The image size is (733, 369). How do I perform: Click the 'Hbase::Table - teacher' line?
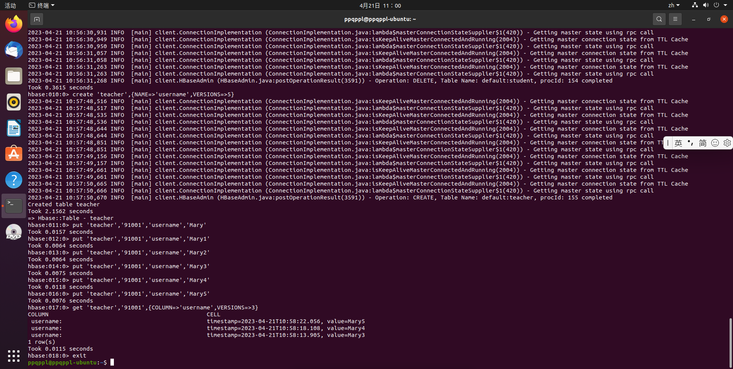71,218
